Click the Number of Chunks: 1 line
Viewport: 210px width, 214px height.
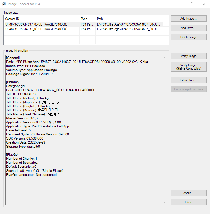coord(22,159)
